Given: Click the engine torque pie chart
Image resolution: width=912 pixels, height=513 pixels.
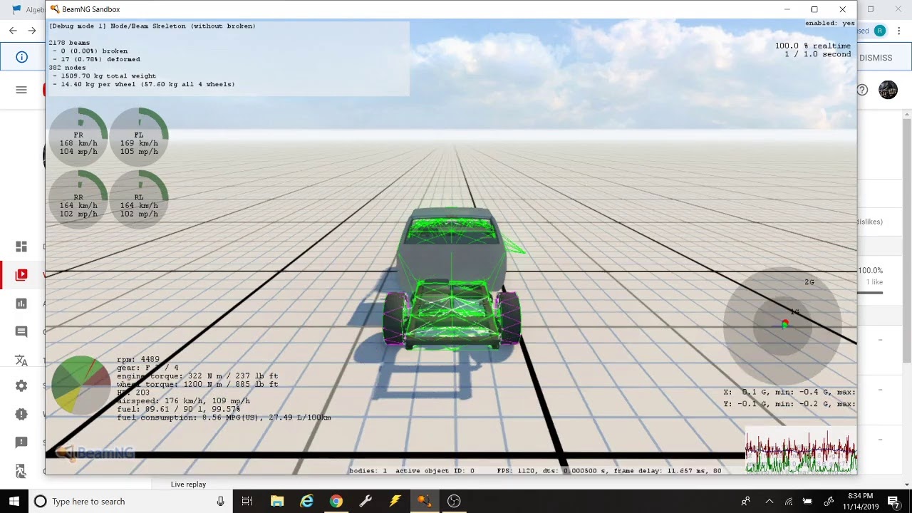Looking at the screenshot, I should [81, 385].
